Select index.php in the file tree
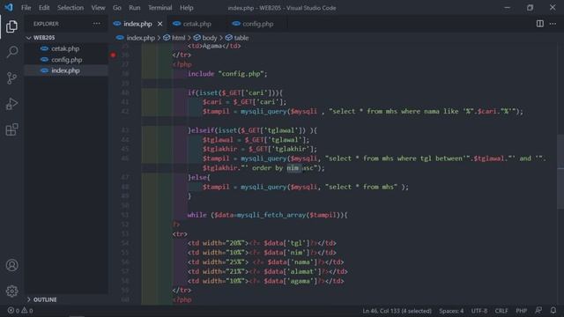Screen dimensions: 564x317 [x=65, y=70]
